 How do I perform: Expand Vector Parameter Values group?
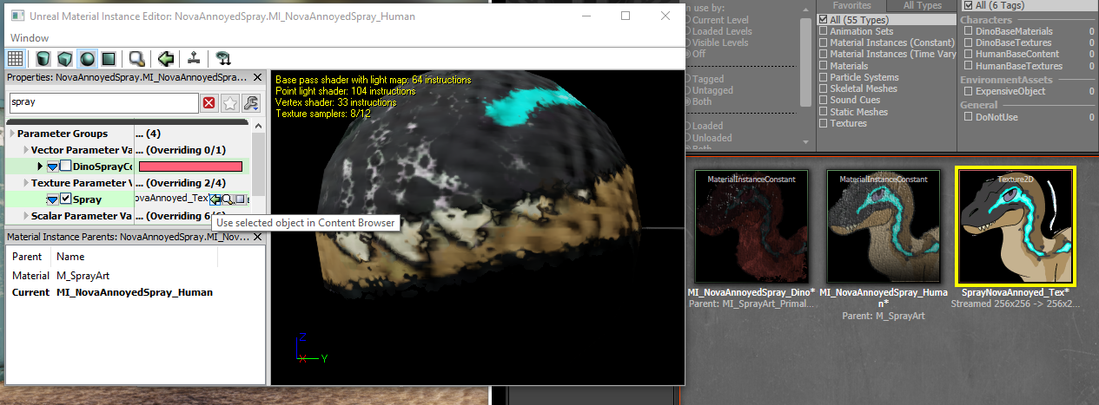click(x=26, y=150)
